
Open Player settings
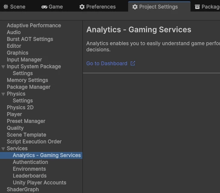pos(15,114)
